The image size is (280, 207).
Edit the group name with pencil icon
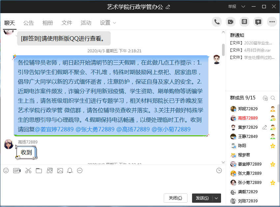(168, 7)
